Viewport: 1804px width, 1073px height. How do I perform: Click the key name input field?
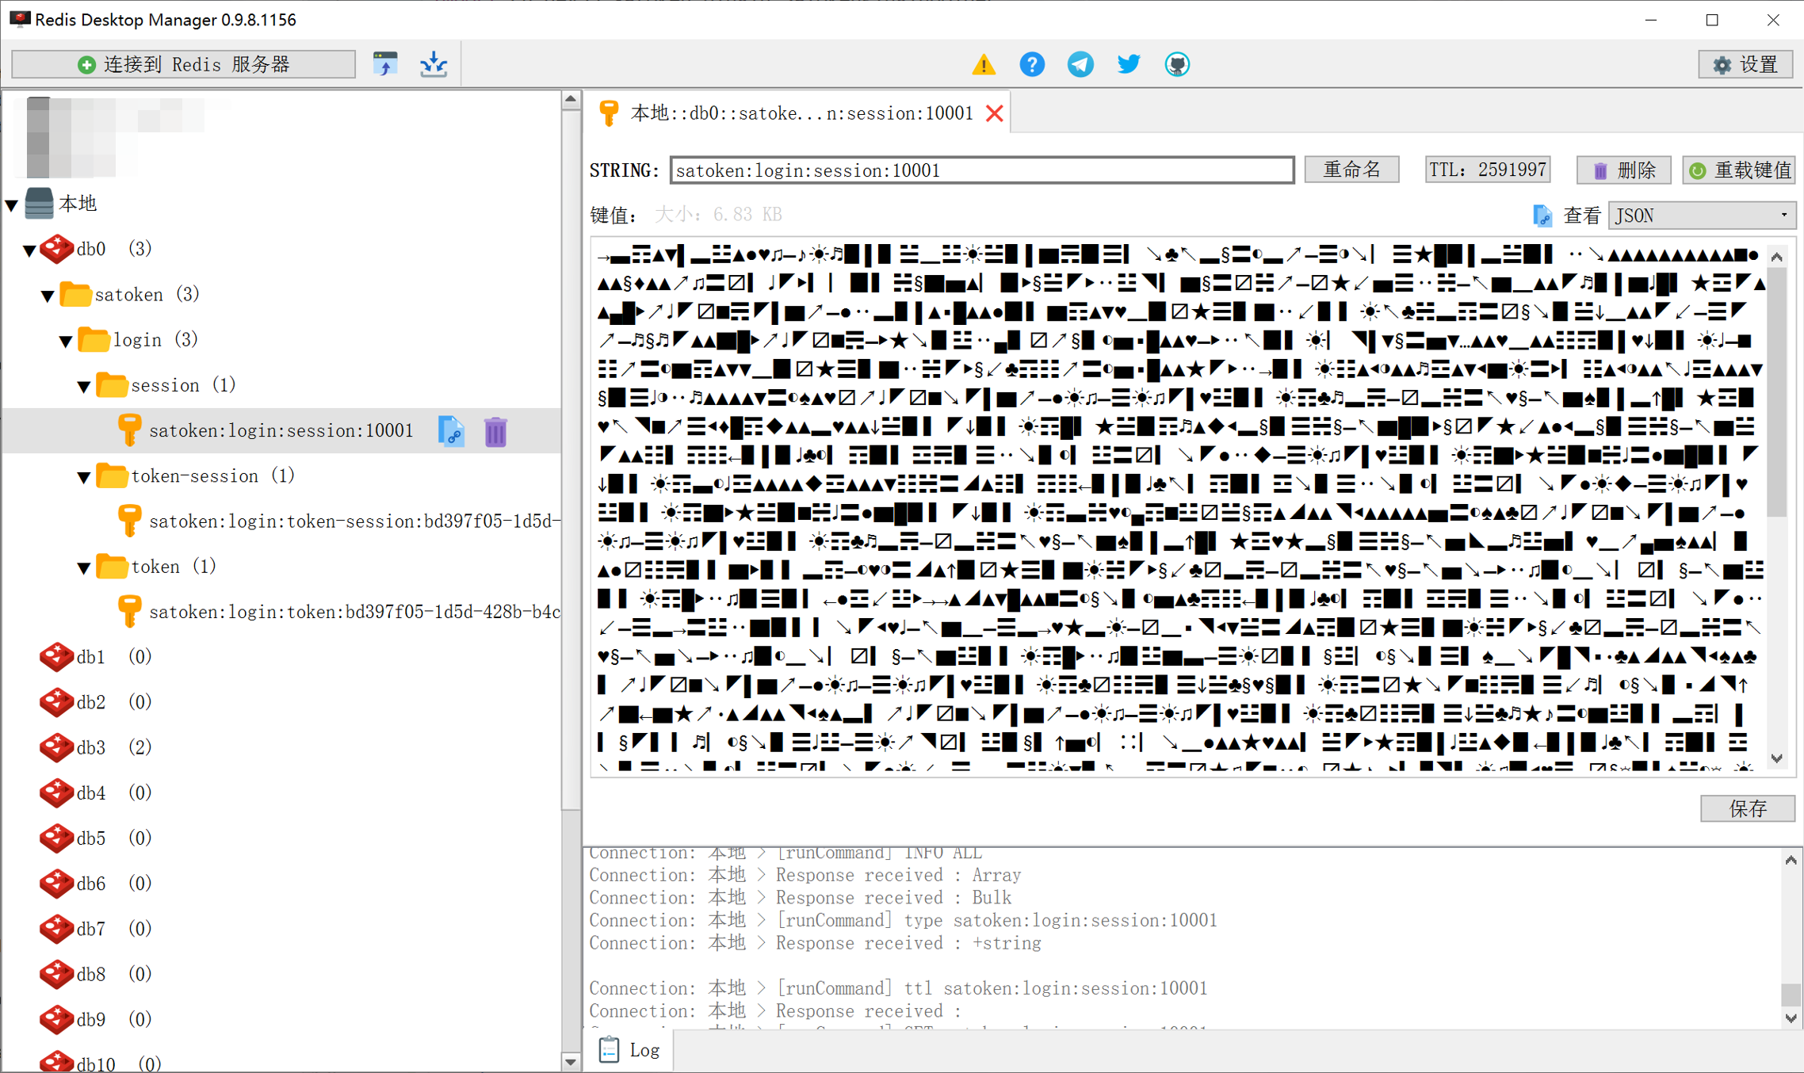click(x=981, y=170)
